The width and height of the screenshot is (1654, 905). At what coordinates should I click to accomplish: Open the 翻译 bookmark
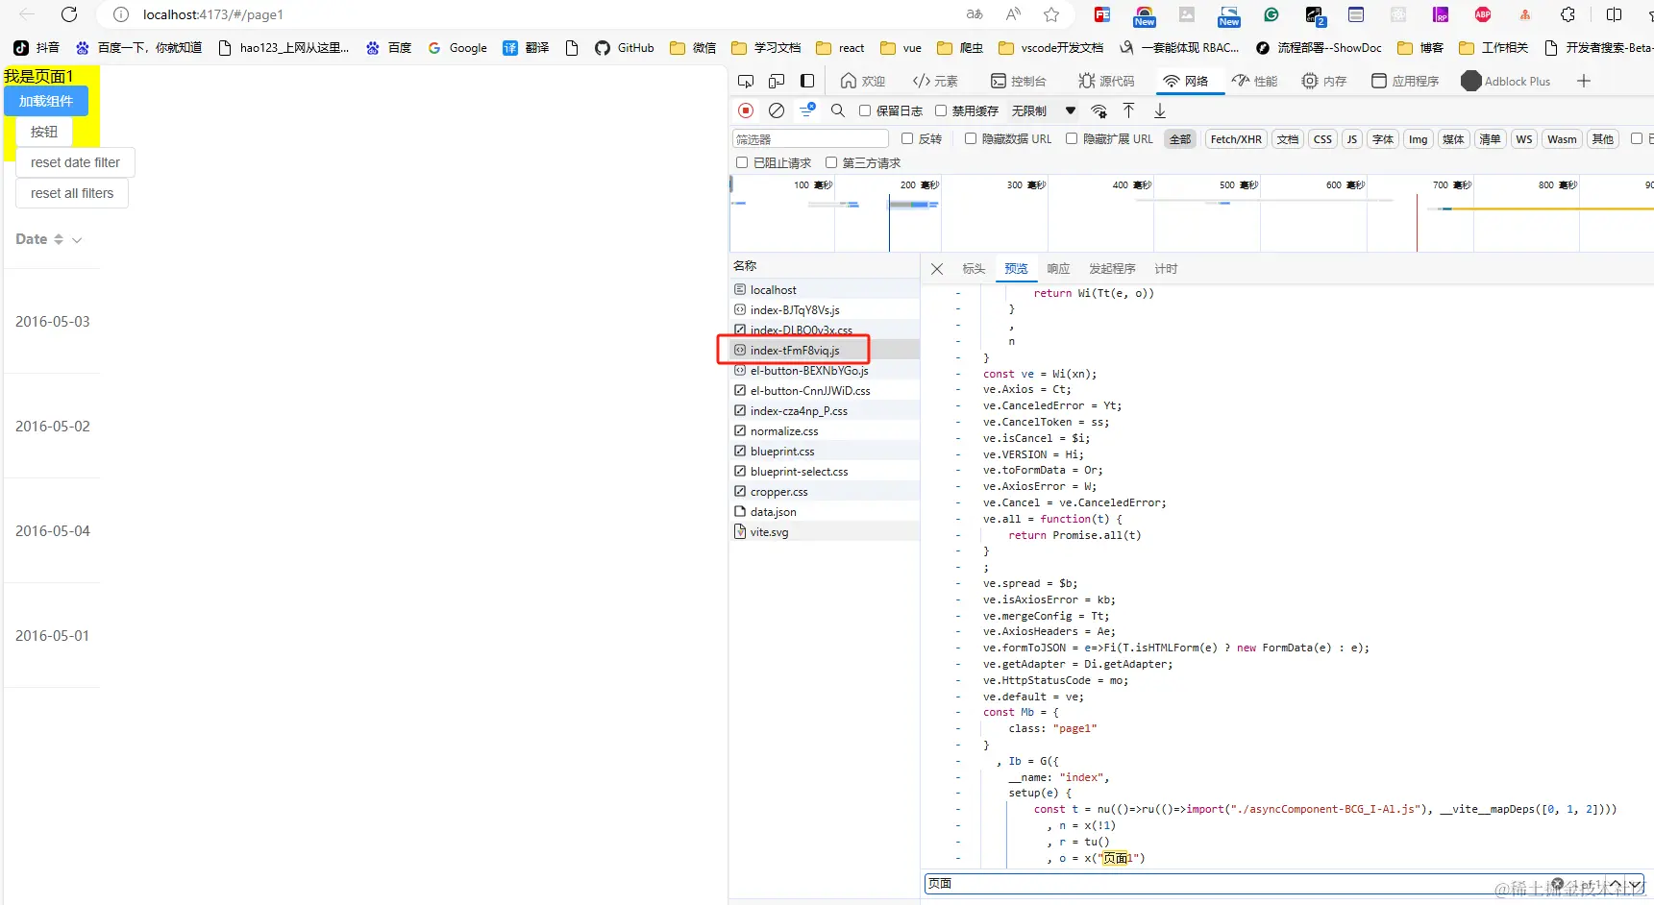tap(526, 48)
